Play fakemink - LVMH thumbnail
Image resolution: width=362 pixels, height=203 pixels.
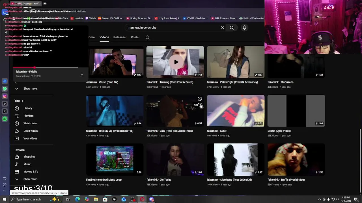click(236, 111)
